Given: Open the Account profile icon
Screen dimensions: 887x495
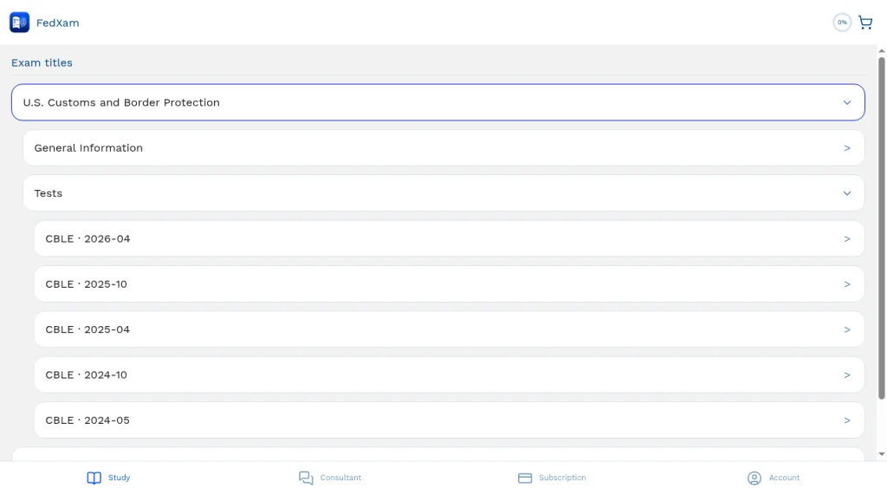Looking at the screenshot, I should point(754,478).
